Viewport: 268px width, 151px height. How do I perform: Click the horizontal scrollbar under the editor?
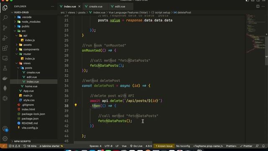pos(113,142)
